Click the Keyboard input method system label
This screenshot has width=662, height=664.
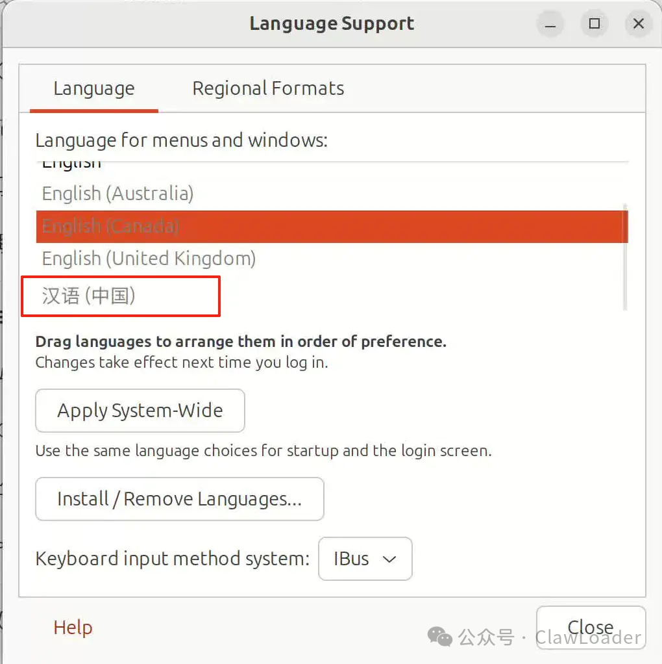coord(173,559)
